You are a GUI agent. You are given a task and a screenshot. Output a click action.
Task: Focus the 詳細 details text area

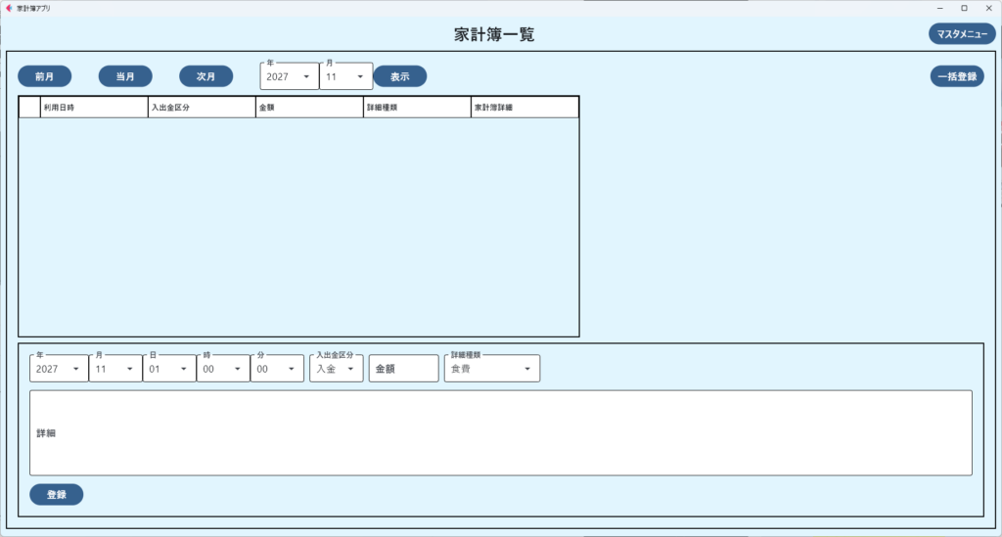click(x=500, y=432)
